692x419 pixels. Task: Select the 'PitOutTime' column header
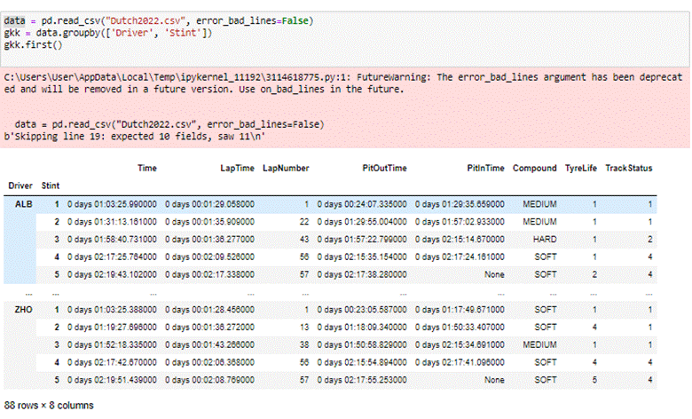click(x=384, y=168)
